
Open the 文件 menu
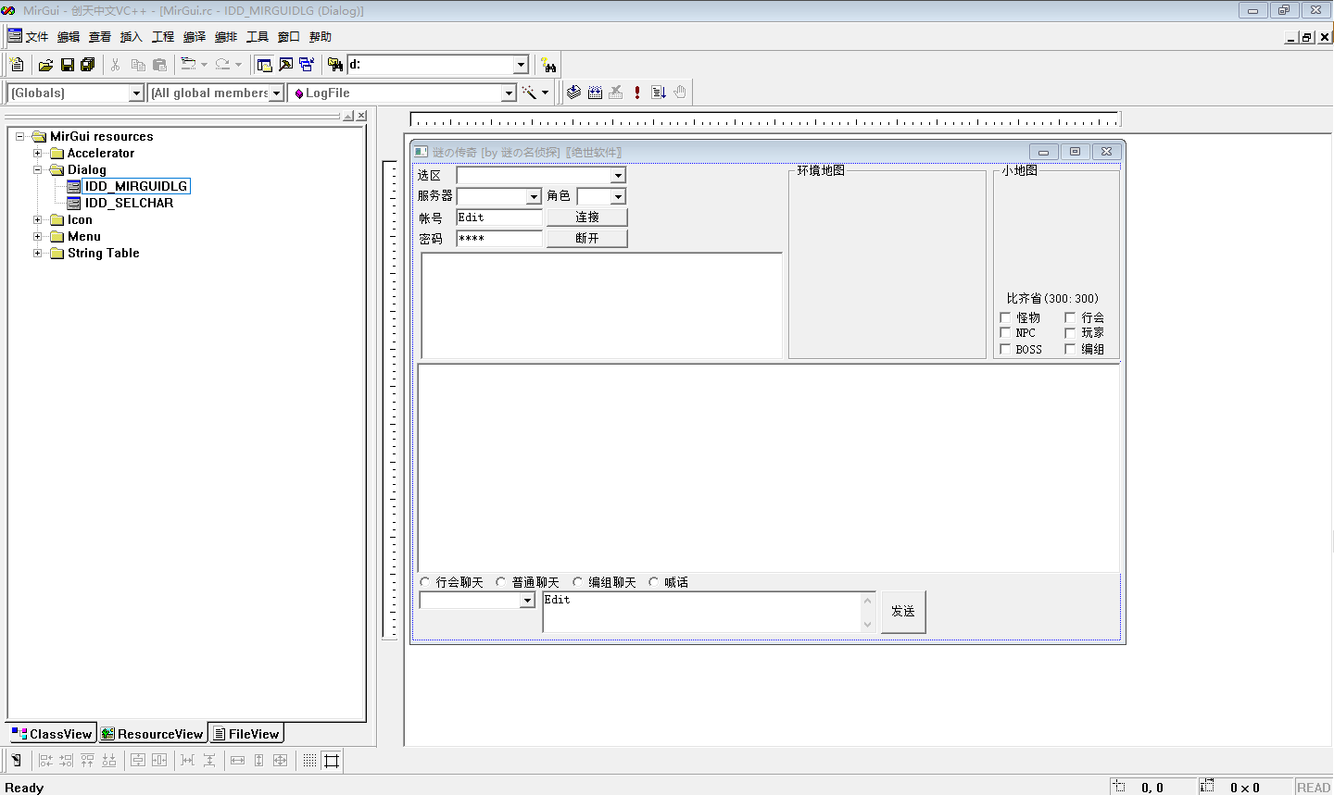[37, 37]
